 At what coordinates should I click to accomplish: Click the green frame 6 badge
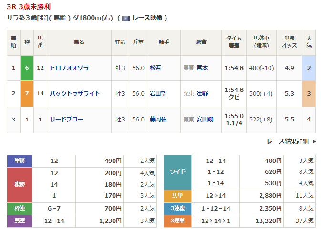27,68
